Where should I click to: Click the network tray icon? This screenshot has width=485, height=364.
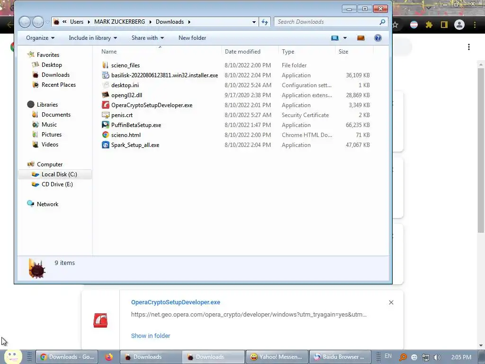426,357
